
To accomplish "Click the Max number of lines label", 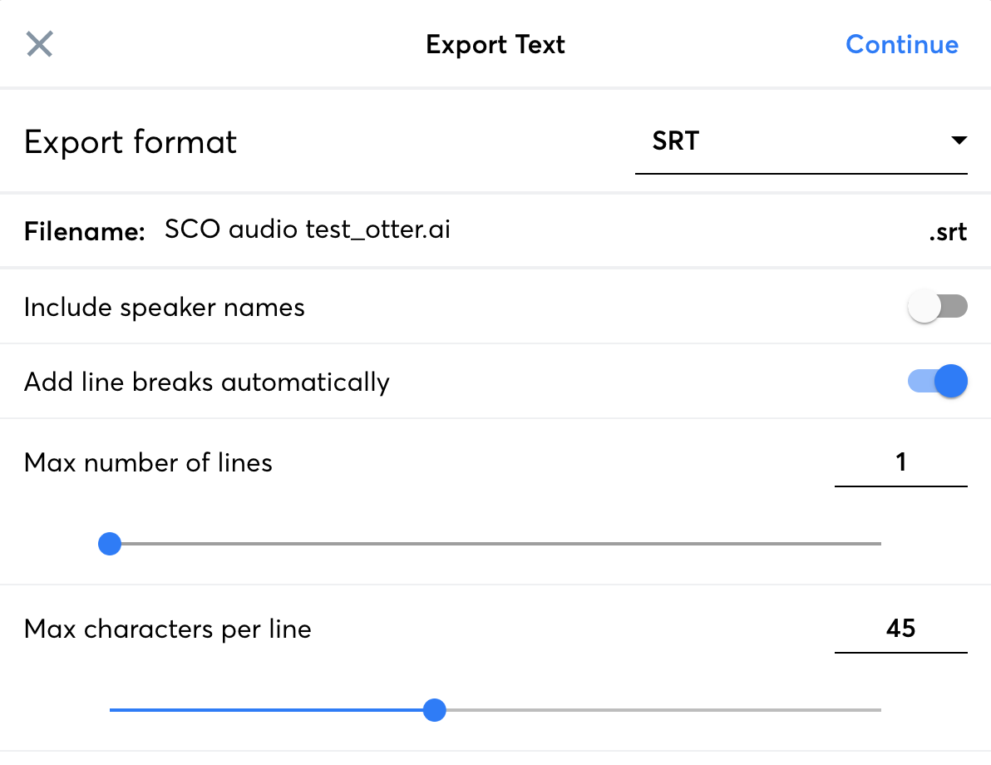I will [149, 462].
